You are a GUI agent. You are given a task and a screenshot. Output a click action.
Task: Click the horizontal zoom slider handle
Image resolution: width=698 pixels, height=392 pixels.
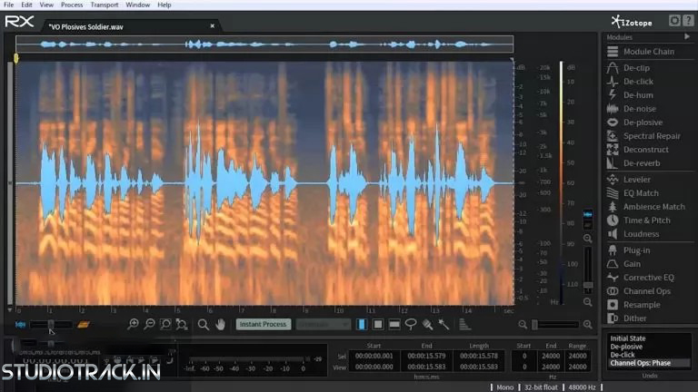coord(534,325)
